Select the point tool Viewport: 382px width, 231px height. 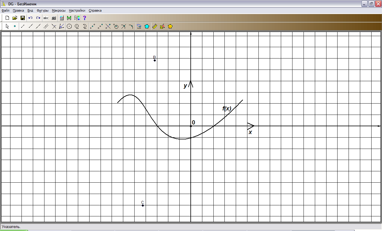(15, 26)
